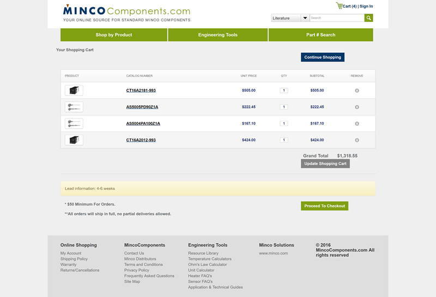Remove AS5004PA100Z1A from the cart
The width and height of the screenshot is (436, 297).
(357, 123)
